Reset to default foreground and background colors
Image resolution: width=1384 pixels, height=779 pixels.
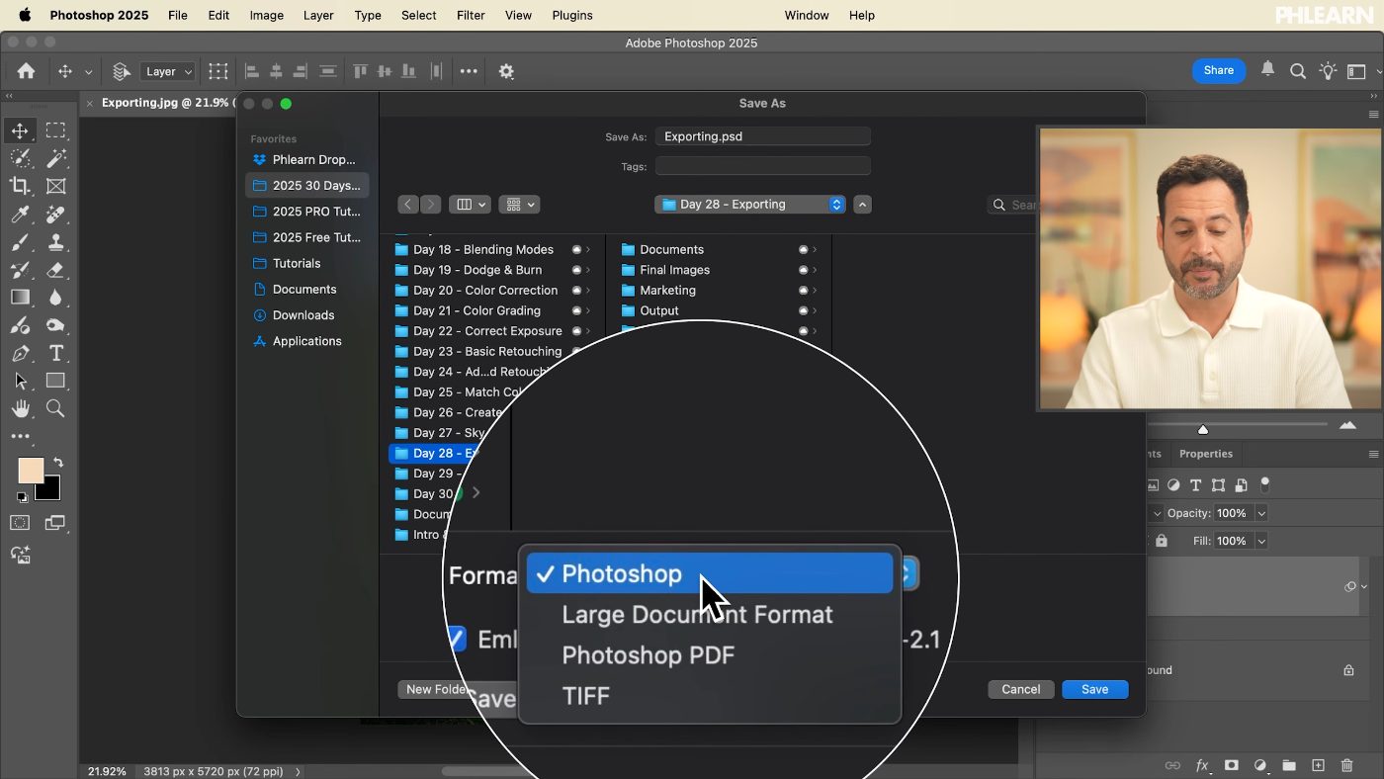pos(22,497)
